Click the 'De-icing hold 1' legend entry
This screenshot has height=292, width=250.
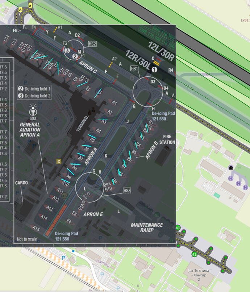[34, 89]
